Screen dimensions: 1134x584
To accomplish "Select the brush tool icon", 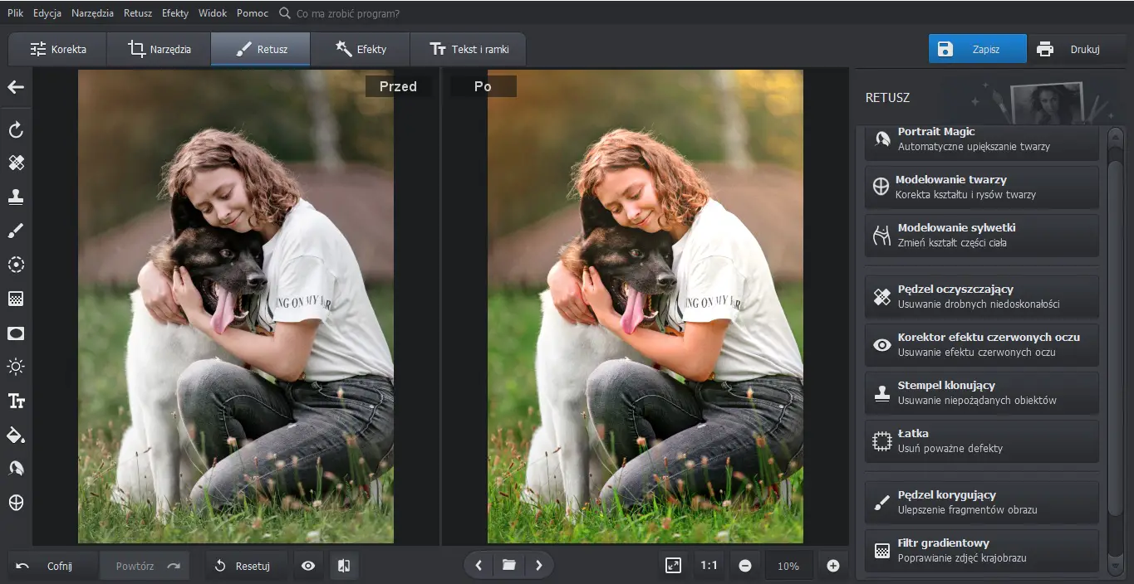I will (16, 231).
